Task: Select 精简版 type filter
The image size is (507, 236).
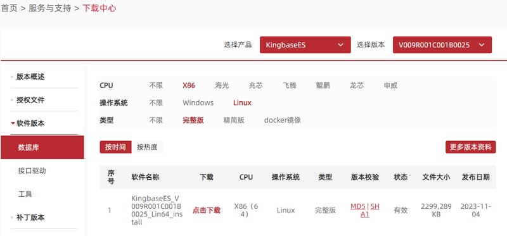Action: point(234,120)
